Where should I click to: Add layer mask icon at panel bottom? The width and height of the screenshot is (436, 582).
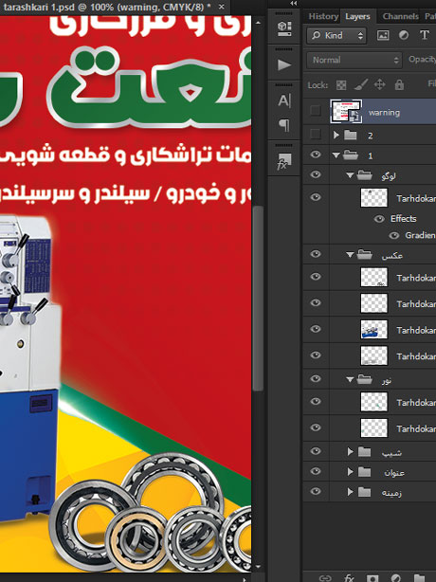coord(372,578)
